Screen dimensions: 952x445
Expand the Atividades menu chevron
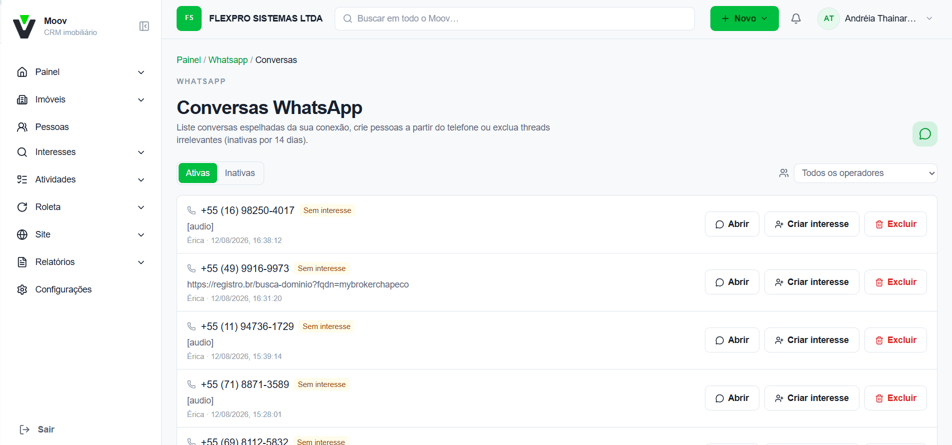pos(141,179)
